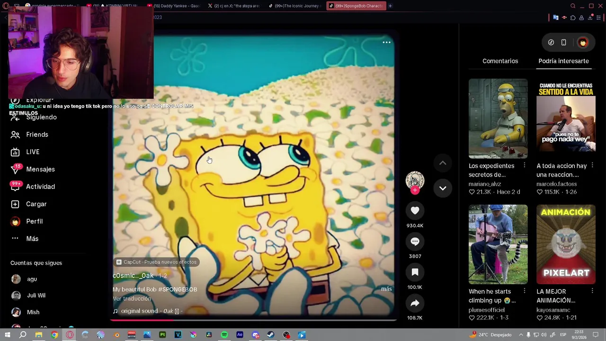Go to previous video with up chevron
The height and width of the screenshot is (341, 606).
click(x=443, y=163)
